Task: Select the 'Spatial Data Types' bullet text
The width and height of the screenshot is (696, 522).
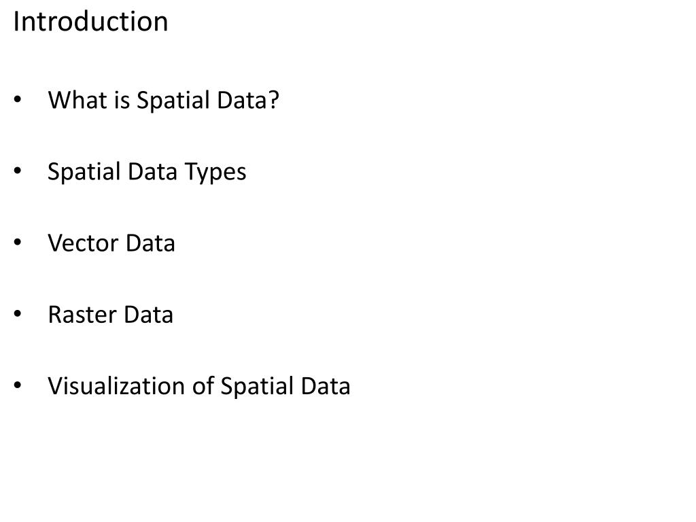Action: pyautogui.click(x=147, y=172)
